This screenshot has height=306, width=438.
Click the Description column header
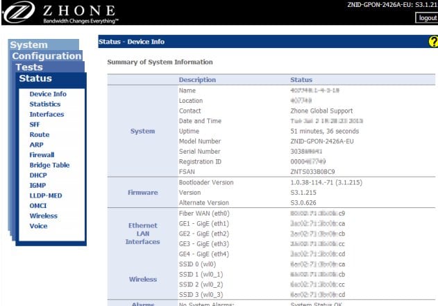pos(197,80)
